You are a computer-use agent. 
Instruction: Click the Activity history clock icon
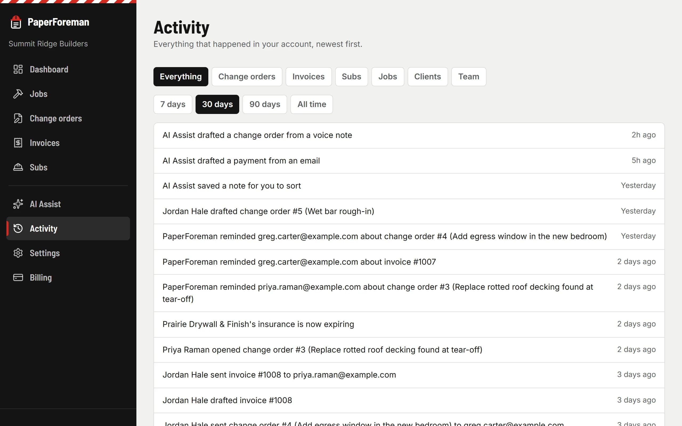(x=18, y=228)
